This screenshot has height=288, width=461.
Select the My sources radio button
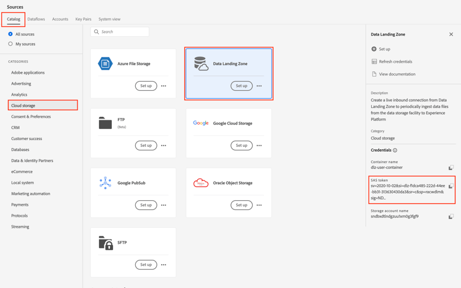(x=10, y=44)
